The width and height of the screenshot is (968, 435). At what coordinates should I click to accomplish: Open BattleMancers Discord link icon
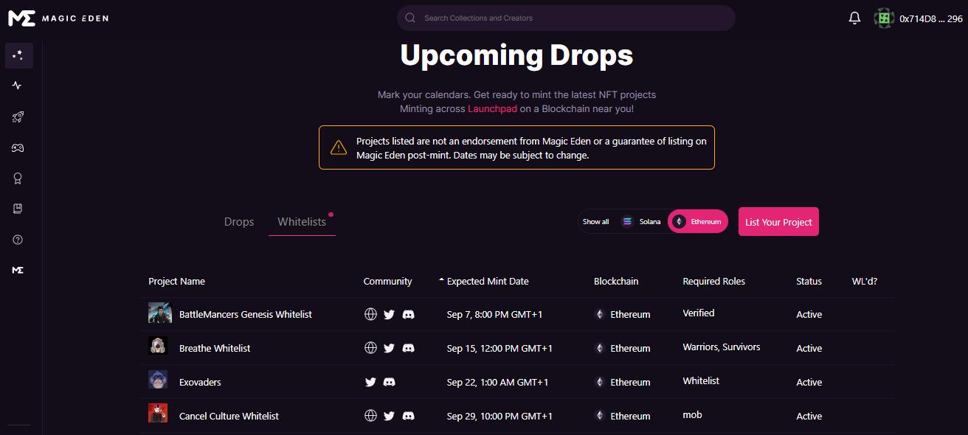point(409,314)
